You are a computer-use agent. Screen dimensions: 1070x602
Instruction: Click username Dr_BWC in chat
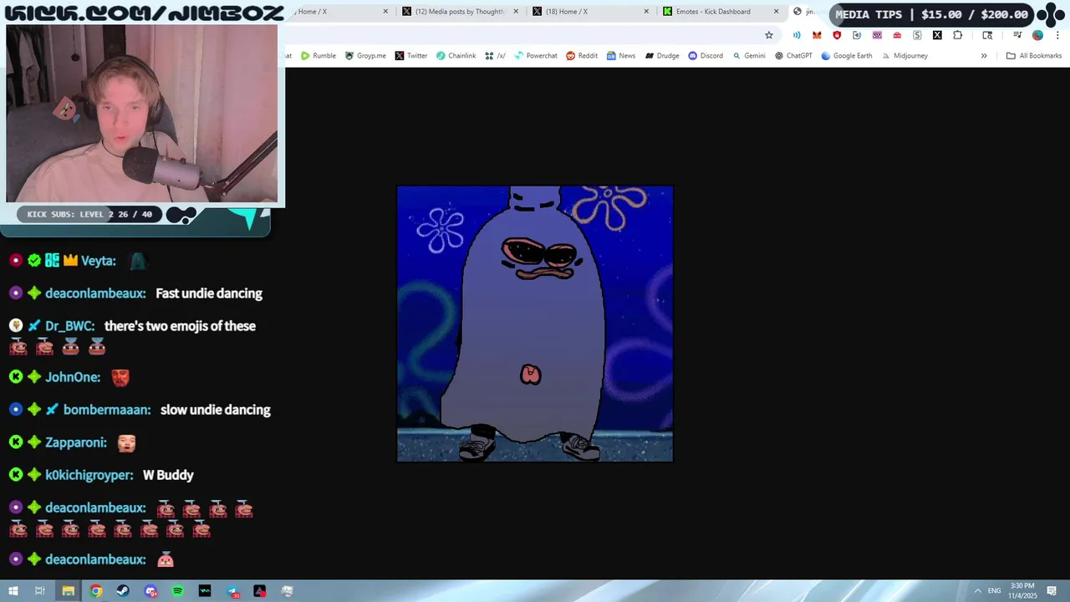[x=69, y=326]
